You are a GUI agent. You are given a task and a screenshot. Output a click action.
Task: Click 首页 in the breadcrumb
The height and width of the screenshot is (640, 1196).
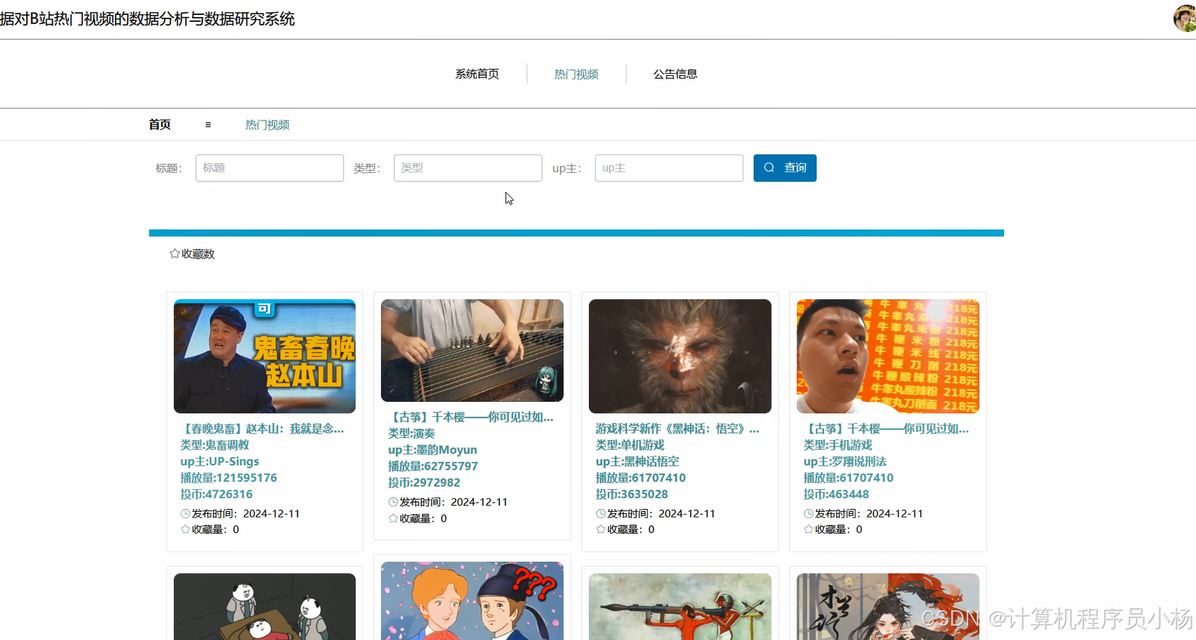click(160, 125)
